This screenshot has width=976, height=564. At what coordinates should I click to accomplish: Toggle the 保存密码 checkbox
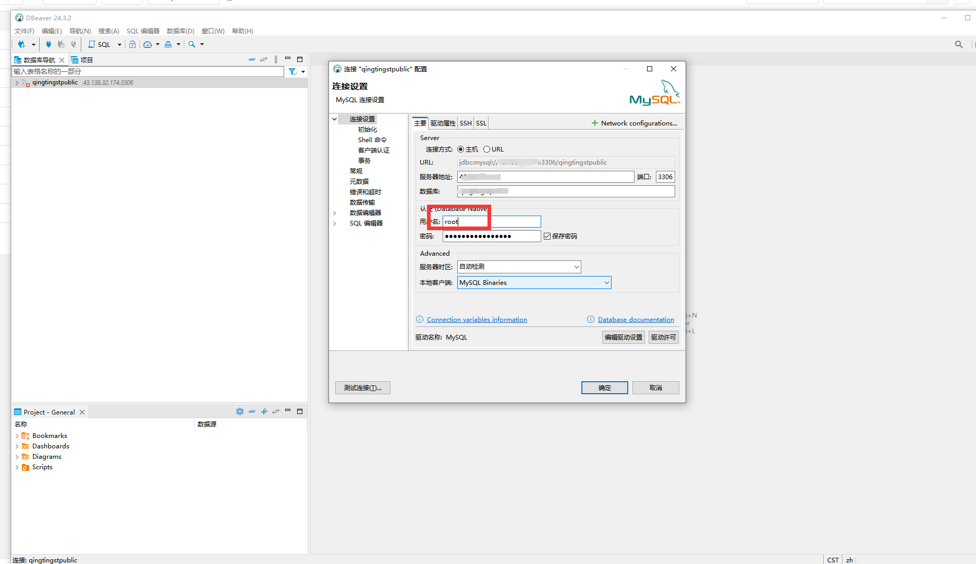click(547, 236)
